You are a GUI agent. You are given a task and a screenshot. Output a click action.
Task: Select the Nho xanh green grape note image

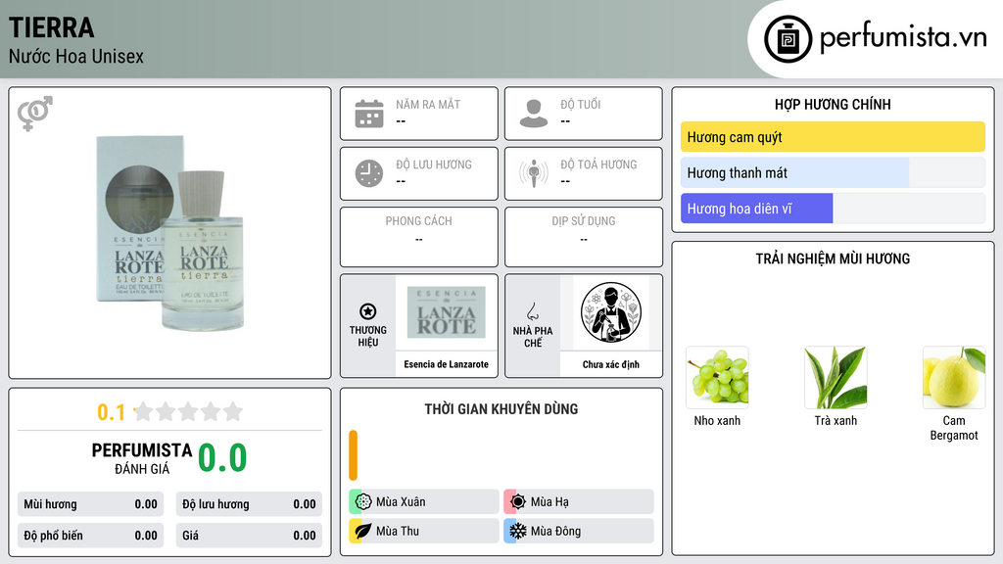point(717,377)
